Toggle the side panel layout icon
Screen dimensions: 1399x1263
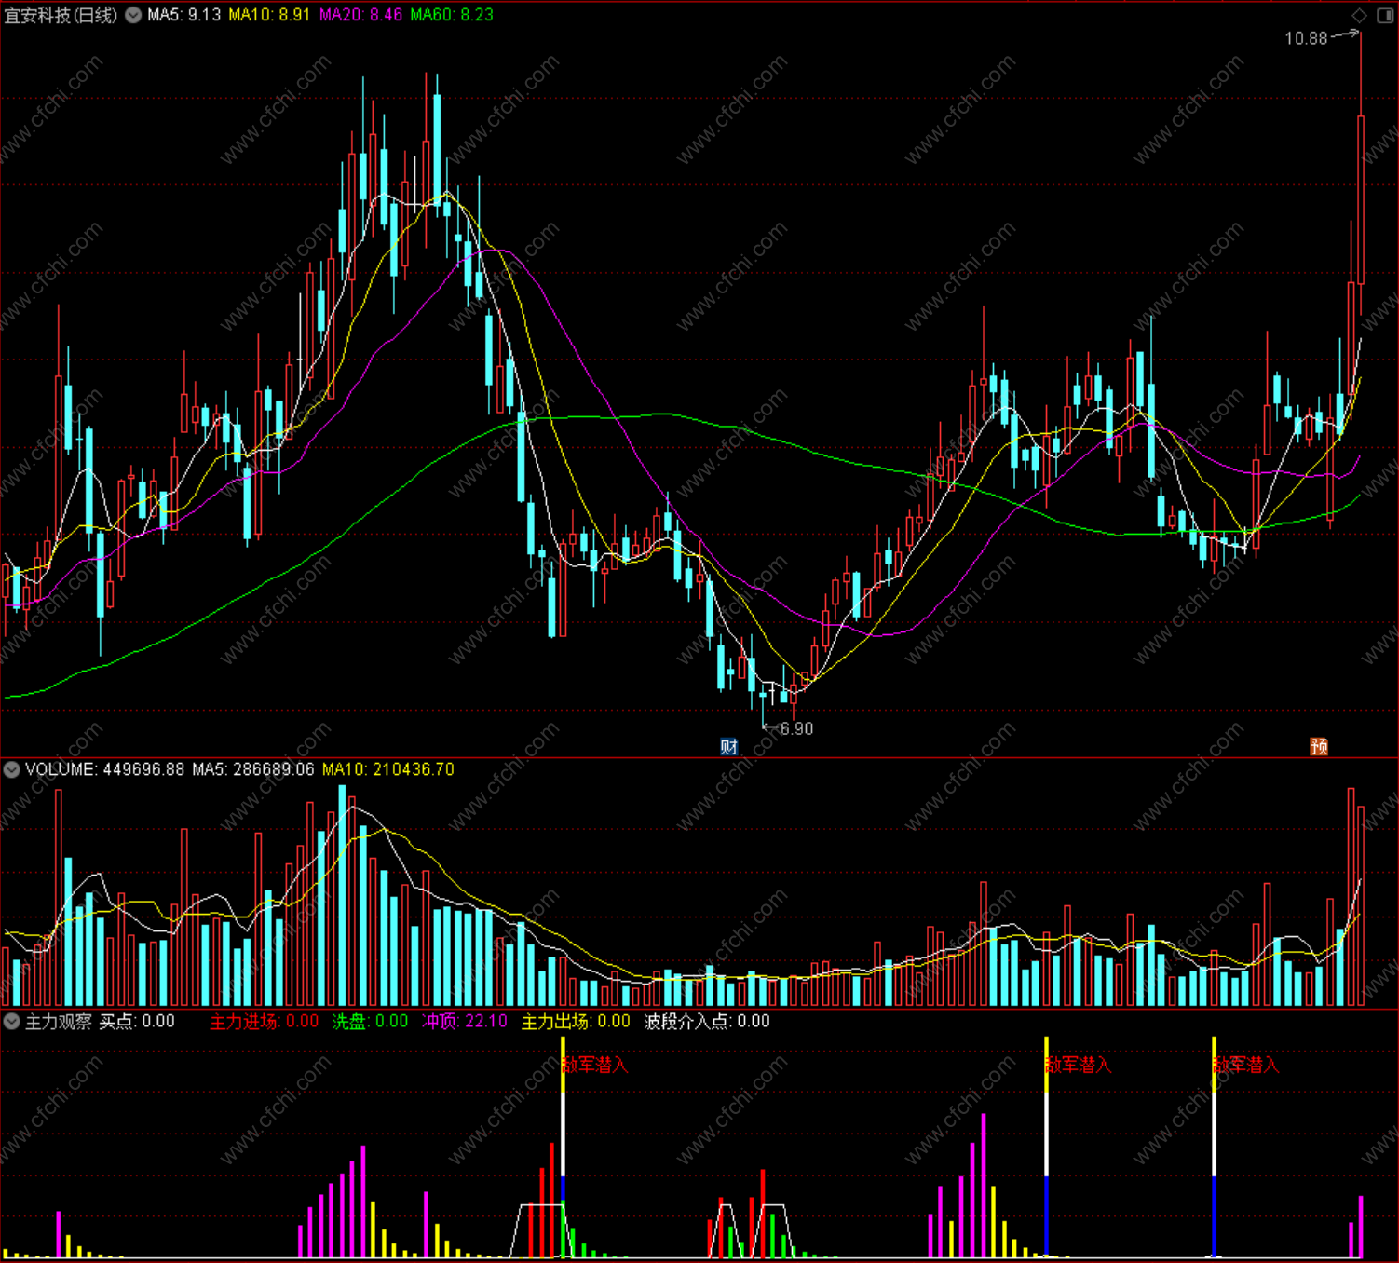coord(1385,15)
